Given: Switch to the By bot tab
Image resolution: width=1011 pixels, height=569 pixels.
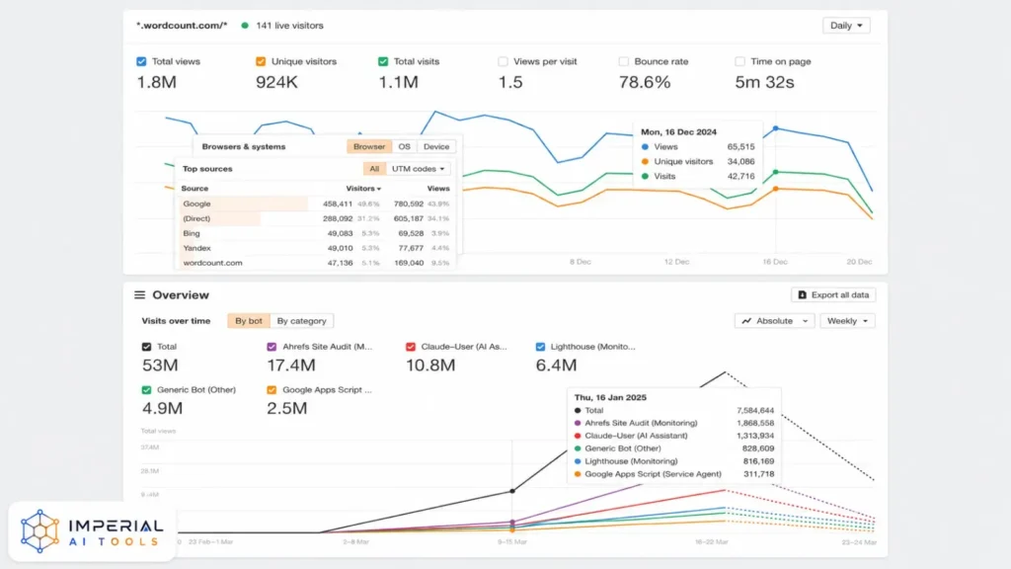Looking at the screenshot, I should click(248, 321).
